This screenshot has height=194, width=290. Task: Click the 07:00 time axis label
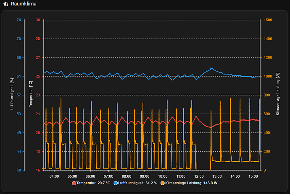108,176
